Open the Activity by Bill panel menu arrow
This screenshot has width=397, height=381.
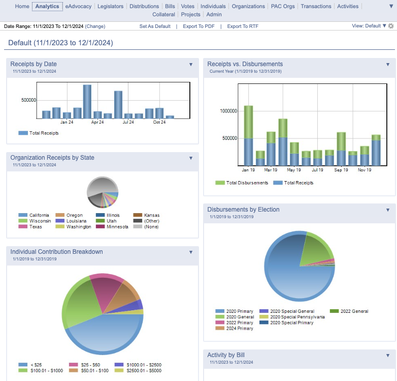[388, 356]
